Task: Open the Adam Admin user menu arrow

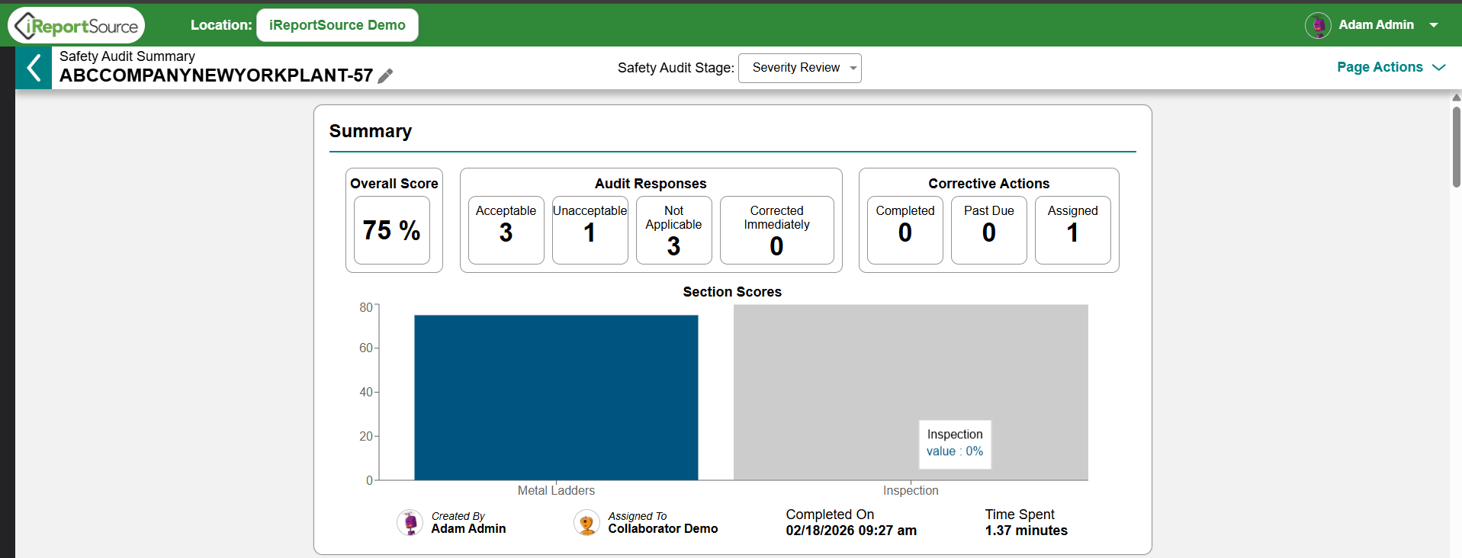Action: (x=1434, y=25)
